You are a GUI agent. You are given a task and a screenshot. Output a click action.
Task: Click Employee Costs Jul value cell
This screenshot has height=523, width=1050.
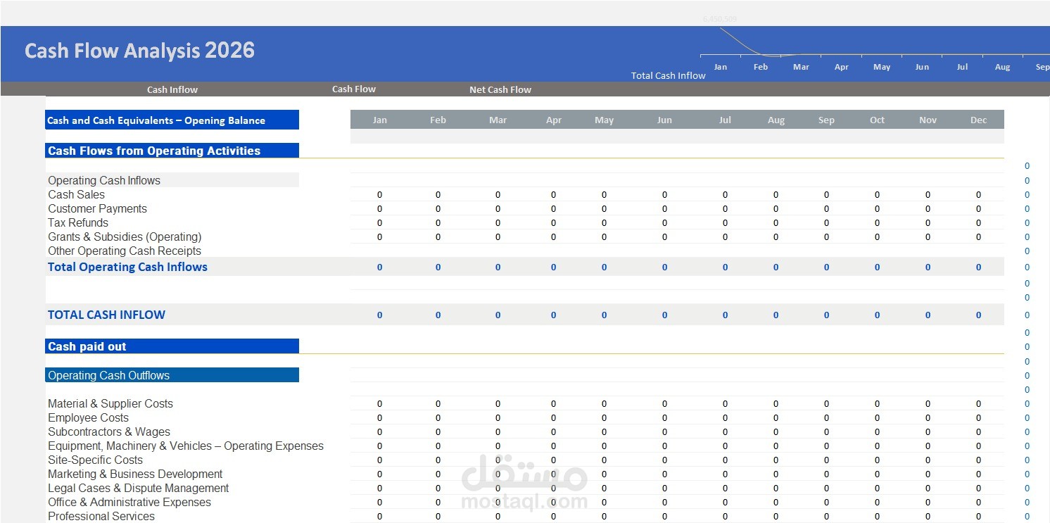click(x=725, y=417)
